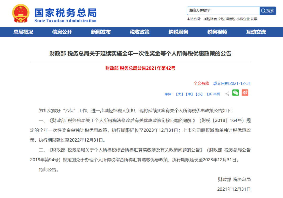
Task: Click the State Taxation Administration English text
Action: tap(65, 21)
